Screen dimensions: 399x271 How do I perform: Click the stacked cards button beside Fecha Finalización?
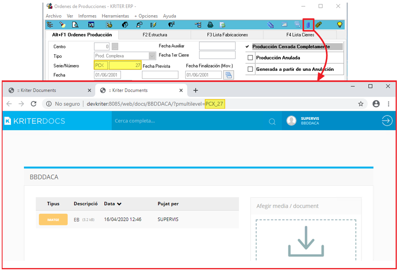229,75
